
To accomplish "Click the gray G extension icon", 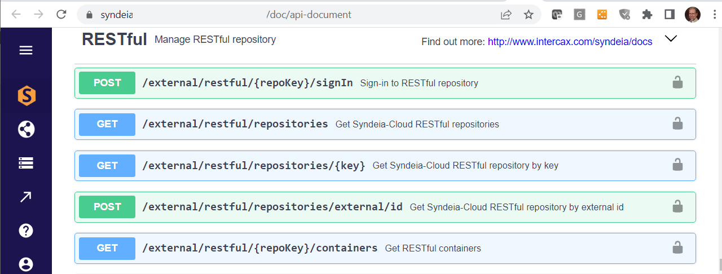I will point(579,15).
